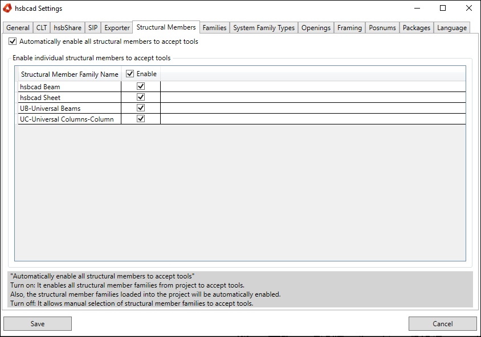The image size is (481, 337).
Task: Open the Posnums tab
Action: (x=382, y=28)
